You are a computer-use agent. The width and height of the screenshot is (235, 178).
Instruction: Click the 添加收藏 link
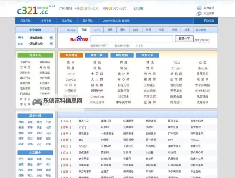[209, 14]
